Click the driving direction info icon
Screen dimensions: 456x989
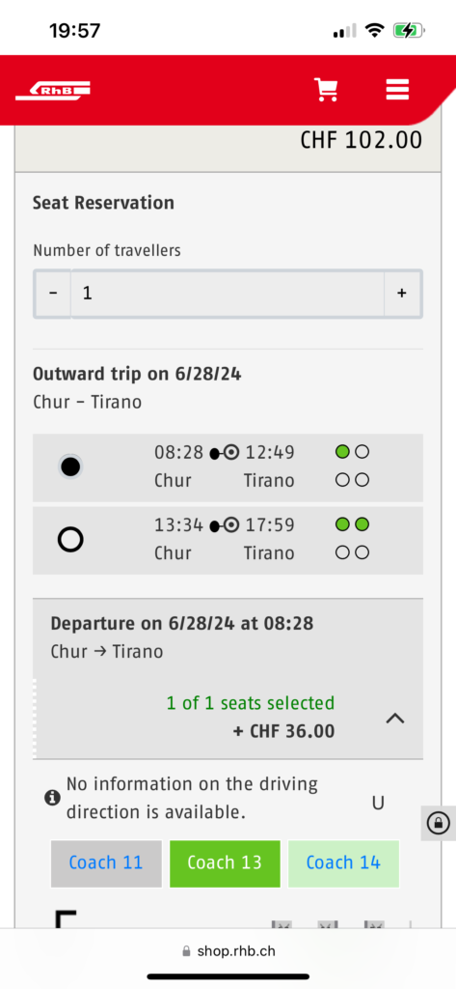pos(52,798)
